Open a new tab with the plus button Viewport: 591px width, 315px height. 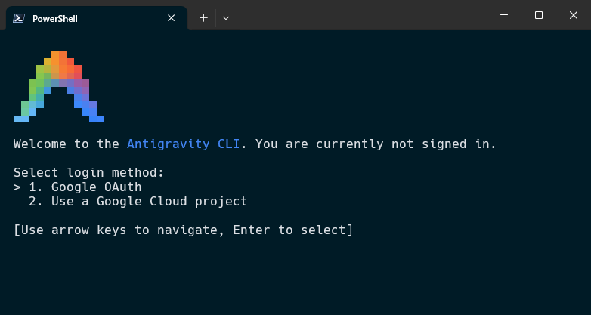(x=203, y=18)
